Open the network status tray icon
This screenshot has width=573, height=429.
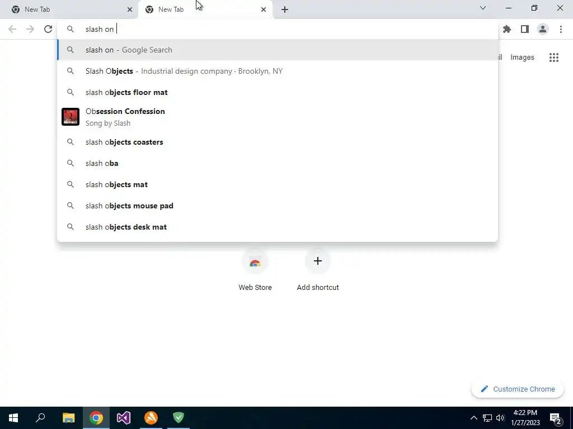(x=487, y=418)
